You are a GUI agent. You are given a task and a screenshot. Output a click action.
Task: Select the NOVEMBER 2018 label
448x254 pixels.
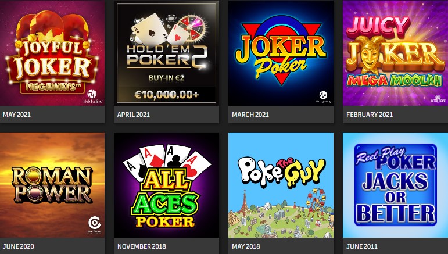pos(141,246)
